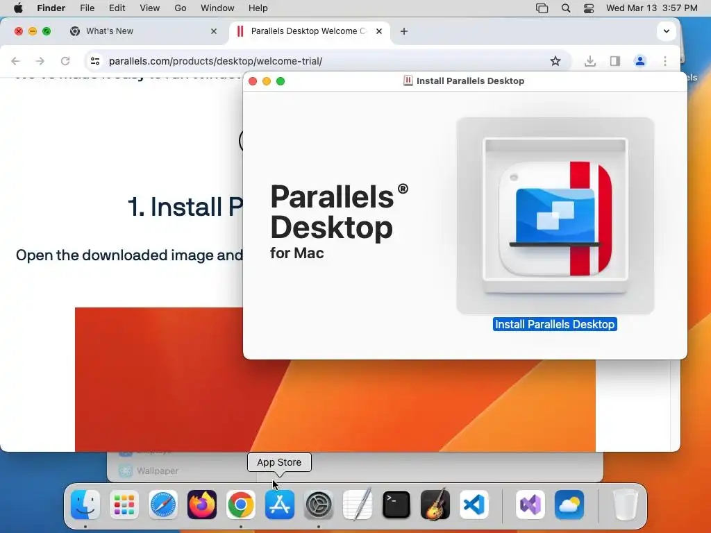Open the Edit menu
The height and width of the screenshot is (533, 711).
pos(117,8)
